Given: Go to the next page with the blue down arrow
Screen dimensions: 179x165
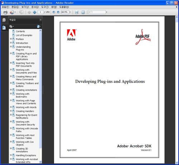Looking at the screenshot, I should click(x=34, y=12).
